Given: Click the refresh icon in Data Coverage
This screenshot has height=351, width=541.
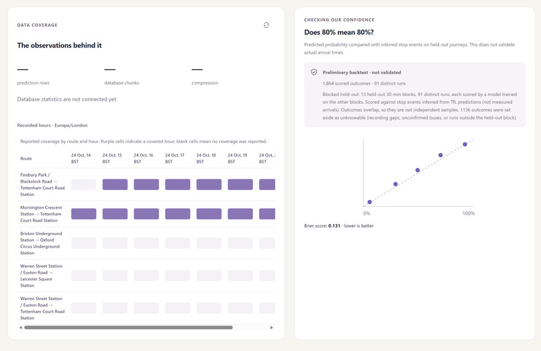Looking at the screenshot, I should coord(266,26).
